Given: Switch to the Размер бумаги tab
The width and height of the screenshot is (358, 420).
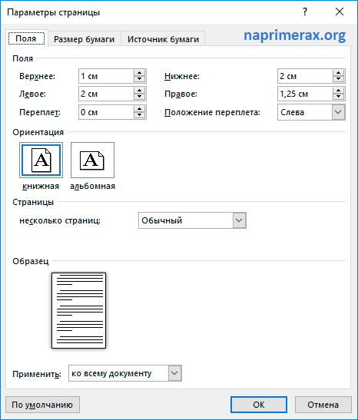Looking at the screenshot, I should click(85, 39).
